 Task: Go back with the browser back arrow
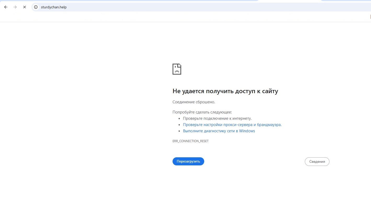pos(6,7)
